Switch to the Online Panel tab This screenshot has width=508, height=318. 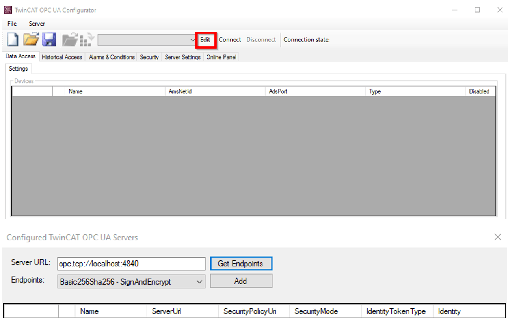click(x=221, y=57)
